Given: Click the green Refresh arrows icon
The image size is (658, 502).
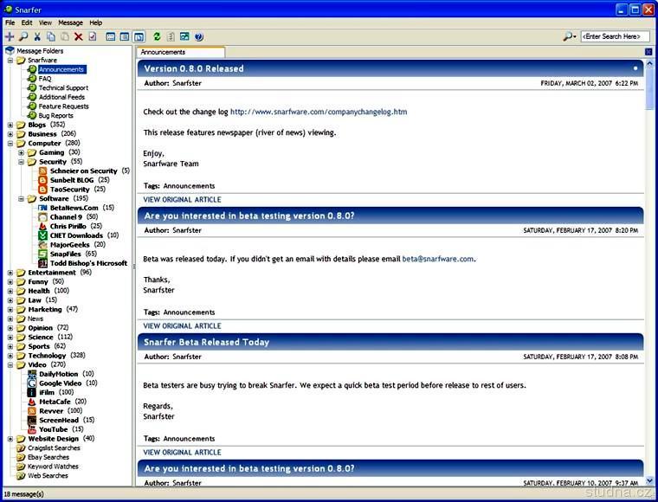Looking at the screenshot, I should [x=157, y=36].
